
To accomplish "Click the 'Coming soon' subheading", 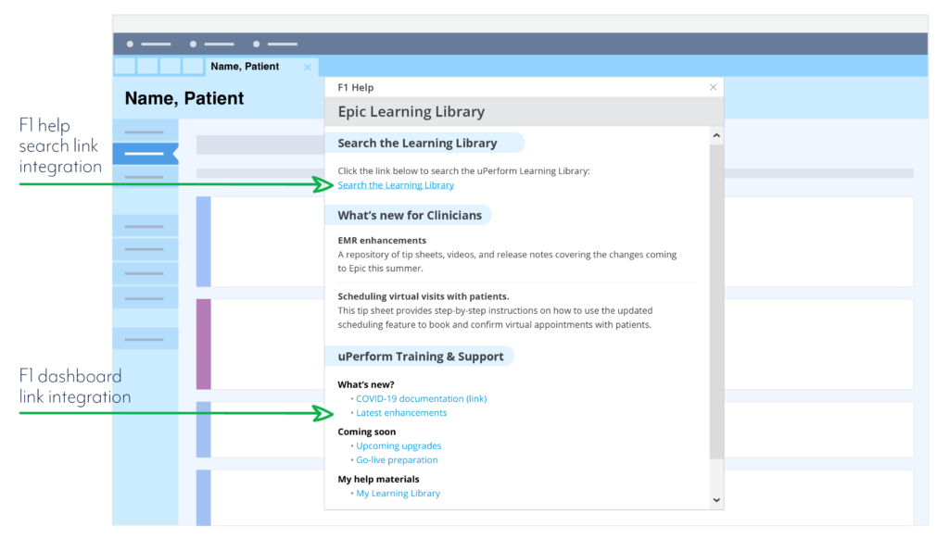I will [x=367, y=432].
